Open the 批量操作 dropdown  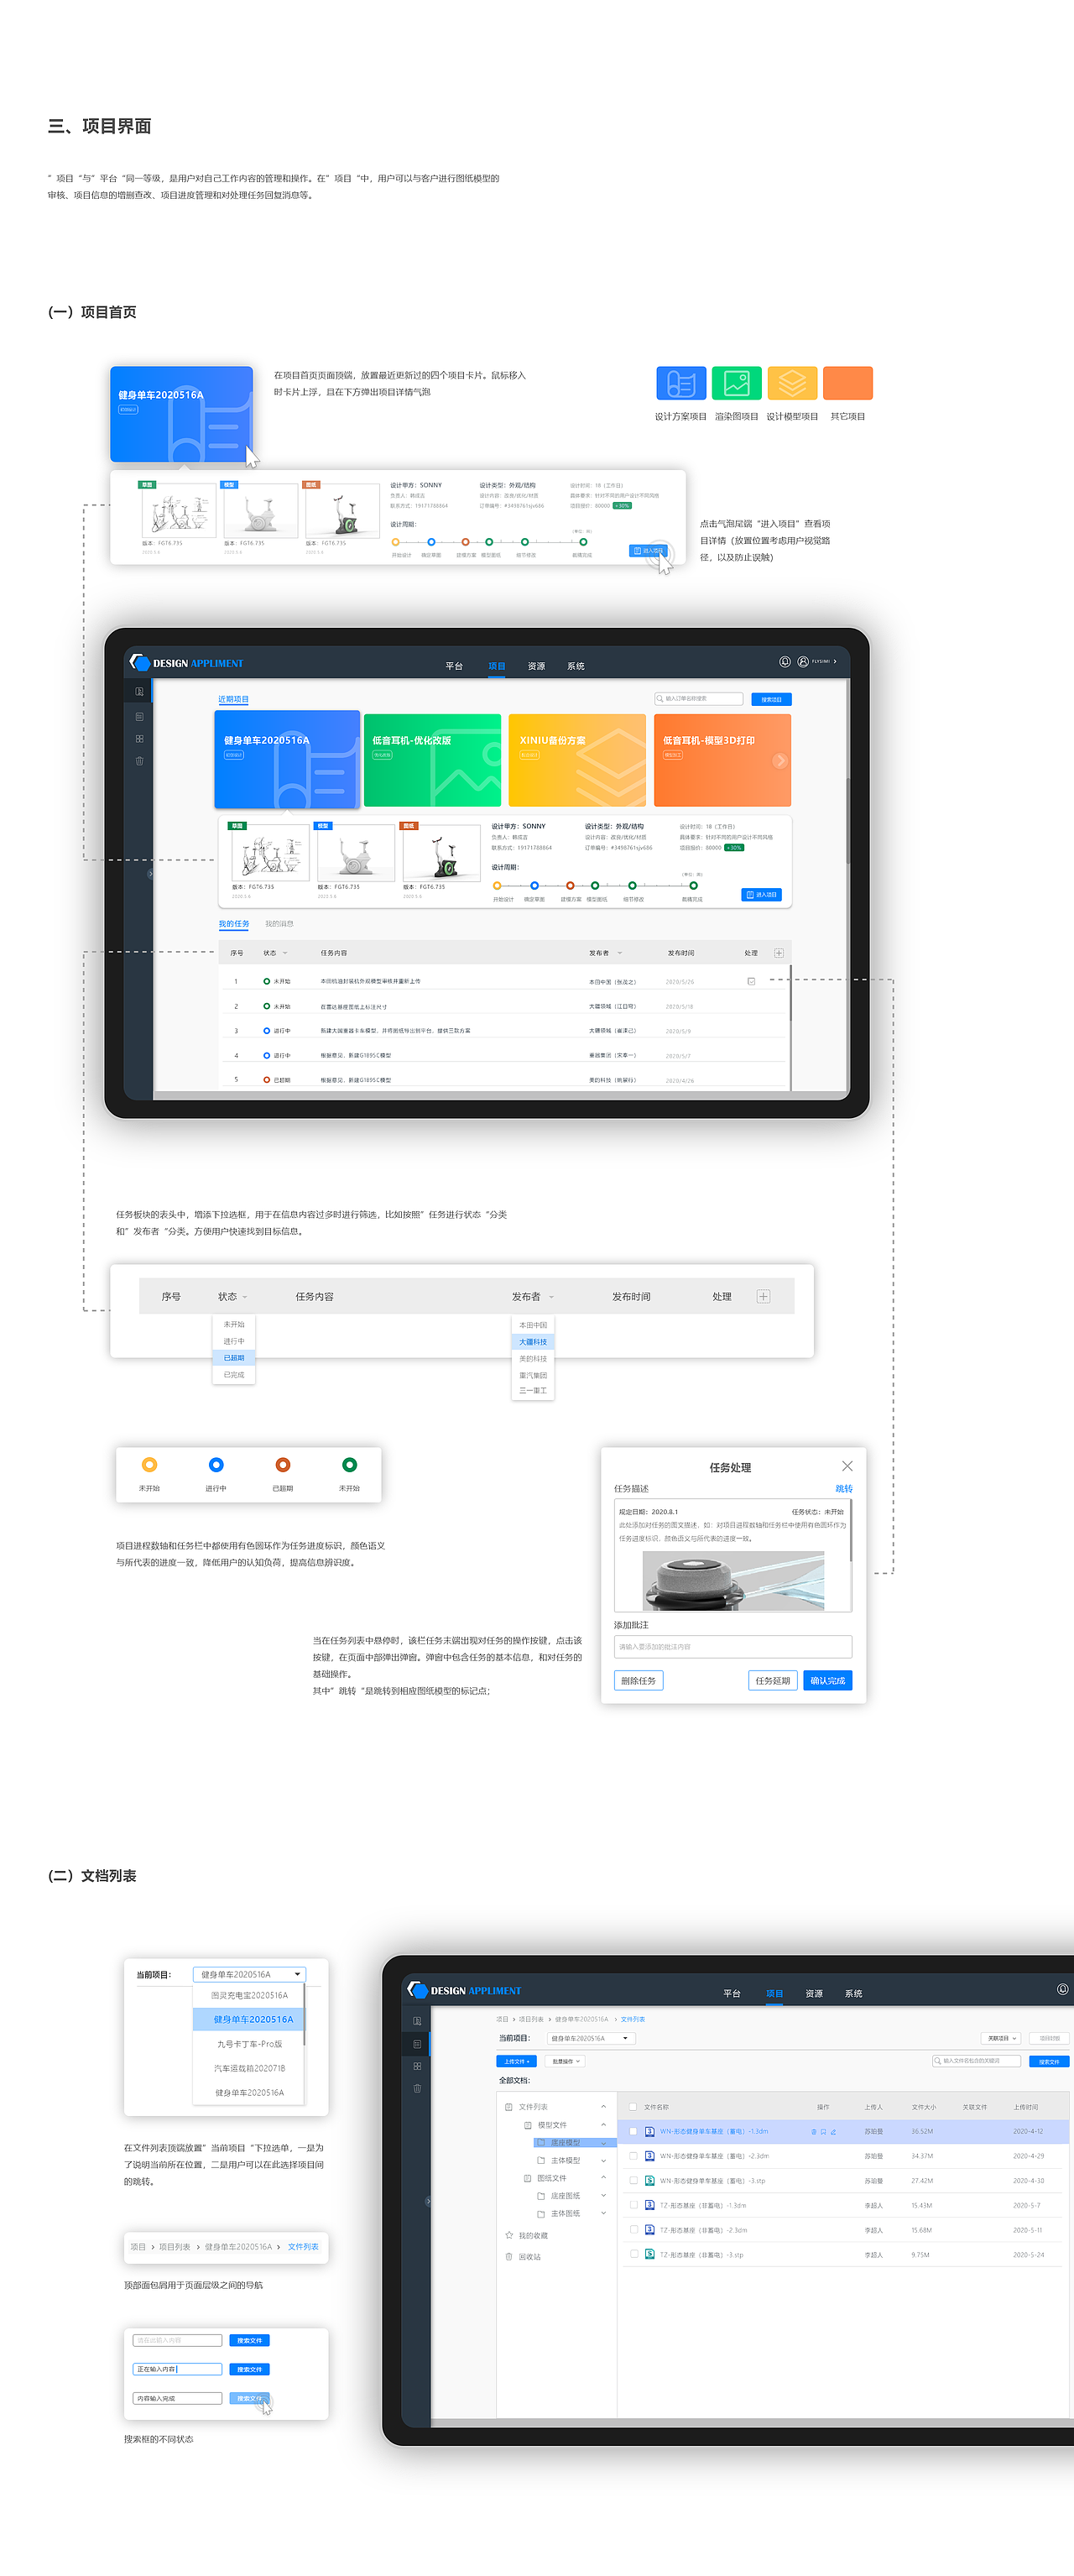coord(566,2061)
